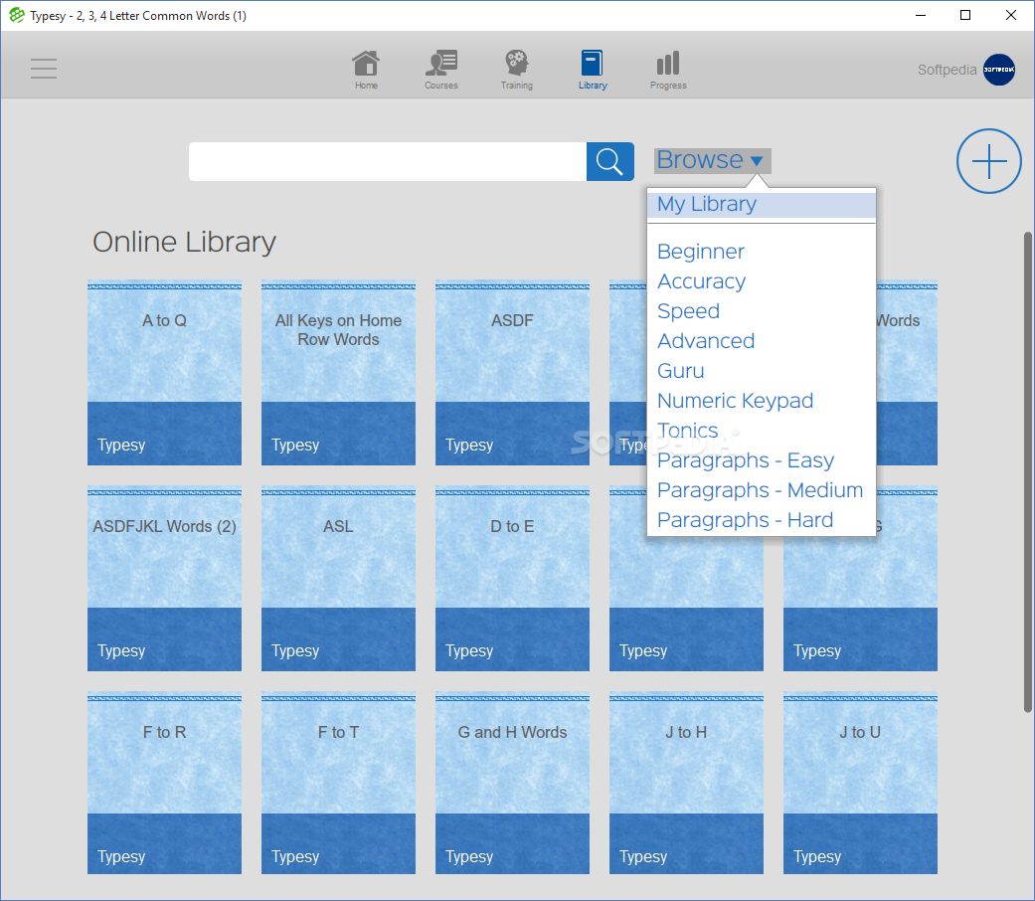Open the Training section
The height and width of the screenshot is (901, 1035).
pyautogui.click(x=516, y=70)
